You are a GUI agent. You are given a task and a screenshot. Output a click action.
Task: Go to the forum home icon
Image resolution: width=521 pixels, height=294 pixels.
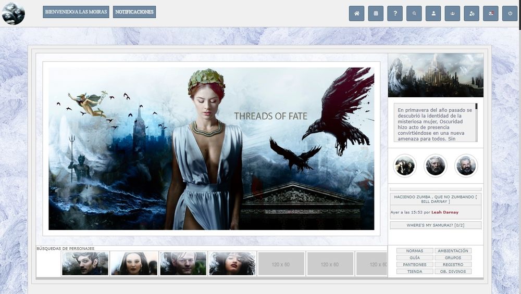[x=356, y=14]
